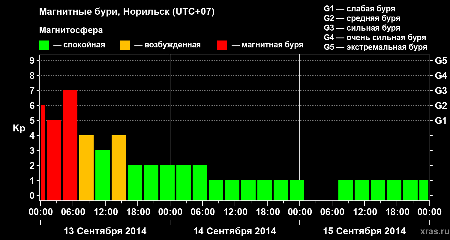Click the 'G5' right-axis label
The width and height of the screenshot is (450, 240).
point(441,61)
